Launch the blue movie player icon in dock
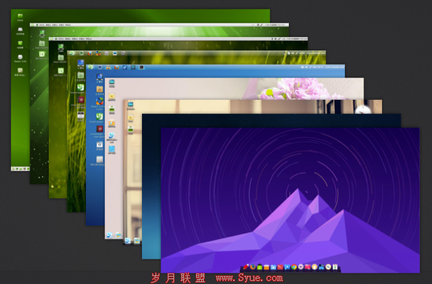Viewport: 432px width, 284px height. click(287, 267)
